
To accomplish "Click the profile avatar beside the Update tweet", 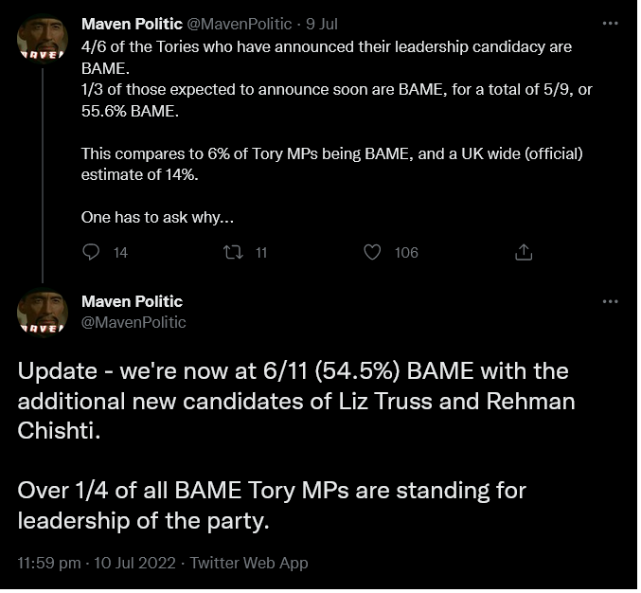I will point(42,313).
